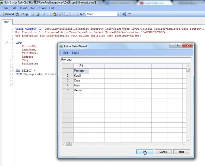Click the LastName field line in script
Image resolution: width=205 pixels, height=166 pixels.
[29, 50]
